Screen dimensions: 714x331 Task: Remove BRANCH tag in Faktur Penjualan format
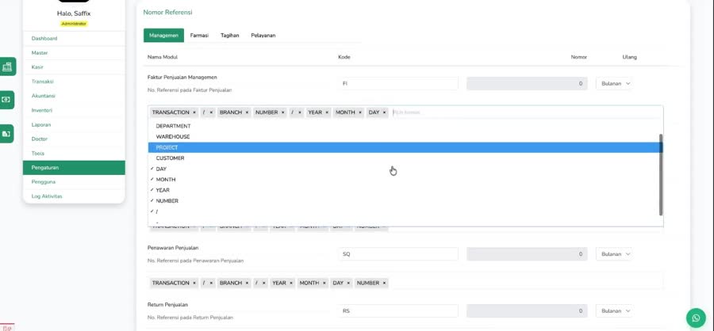pos(248,112)
